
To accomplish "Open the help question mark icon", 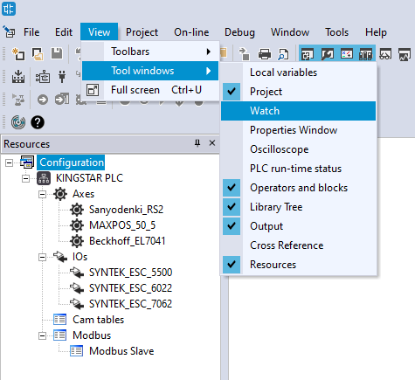I will point(38,122).
